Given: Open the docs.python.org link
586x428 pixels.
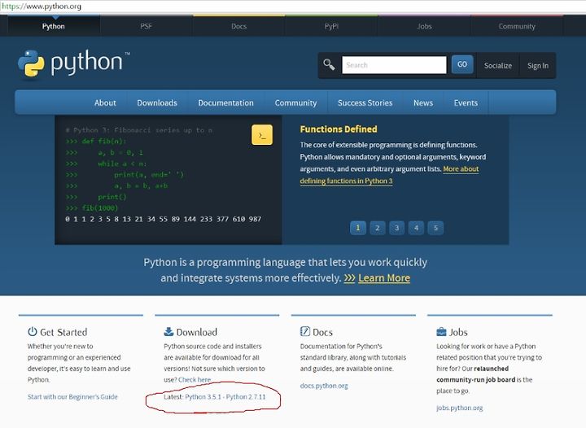Looking at the screenshot, I should pos(324,386).
